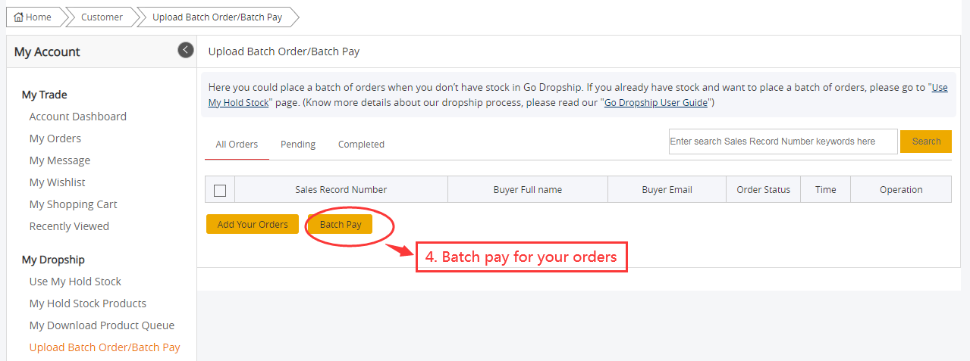Click the Search button

[926, 142]
